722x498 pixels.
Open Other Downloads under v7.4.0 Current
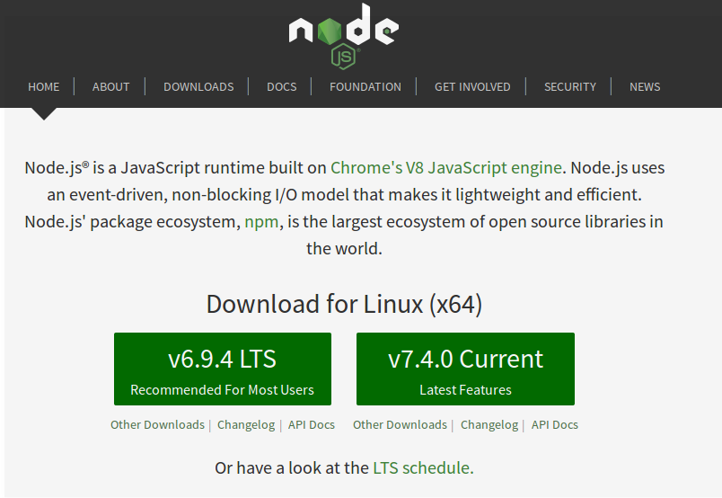pos(401,424)
